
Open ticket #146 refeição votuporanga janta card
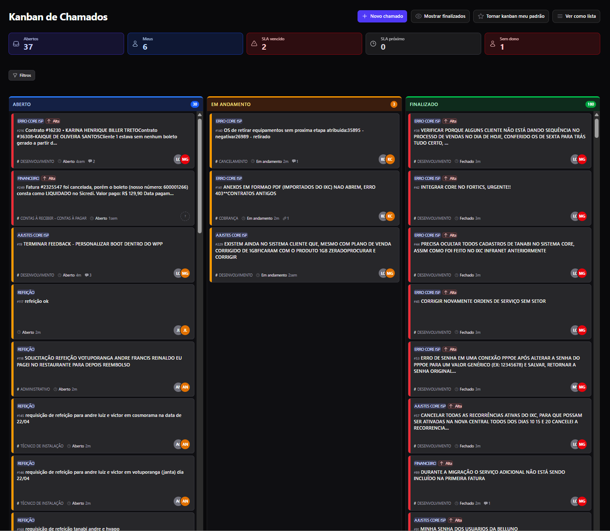click(x=103, y=483)
